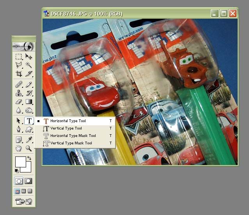Screen dimensions: 249x215
Task: Minimize the DSCF8746.JPG document window
Action: pos(215,14)
